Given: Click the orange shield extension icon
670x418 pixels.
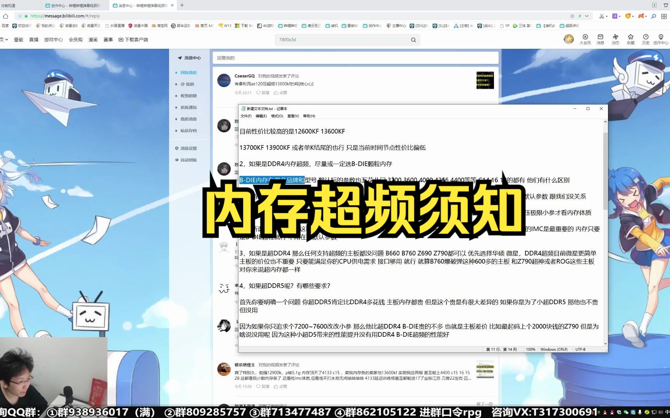Looking at the screenshot, I should [x=628, y=16].
